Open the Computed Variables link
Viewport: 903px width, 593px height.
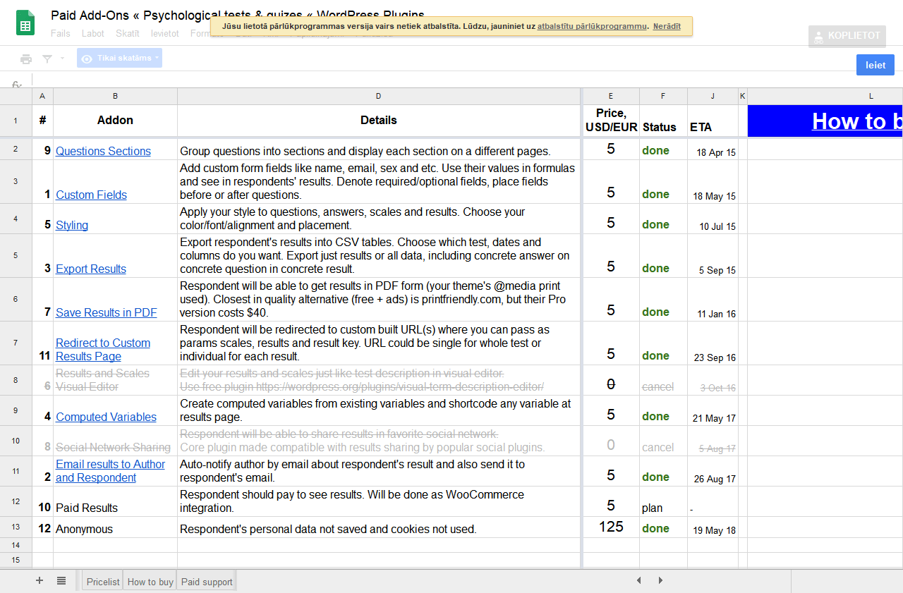tap(106, 417)
